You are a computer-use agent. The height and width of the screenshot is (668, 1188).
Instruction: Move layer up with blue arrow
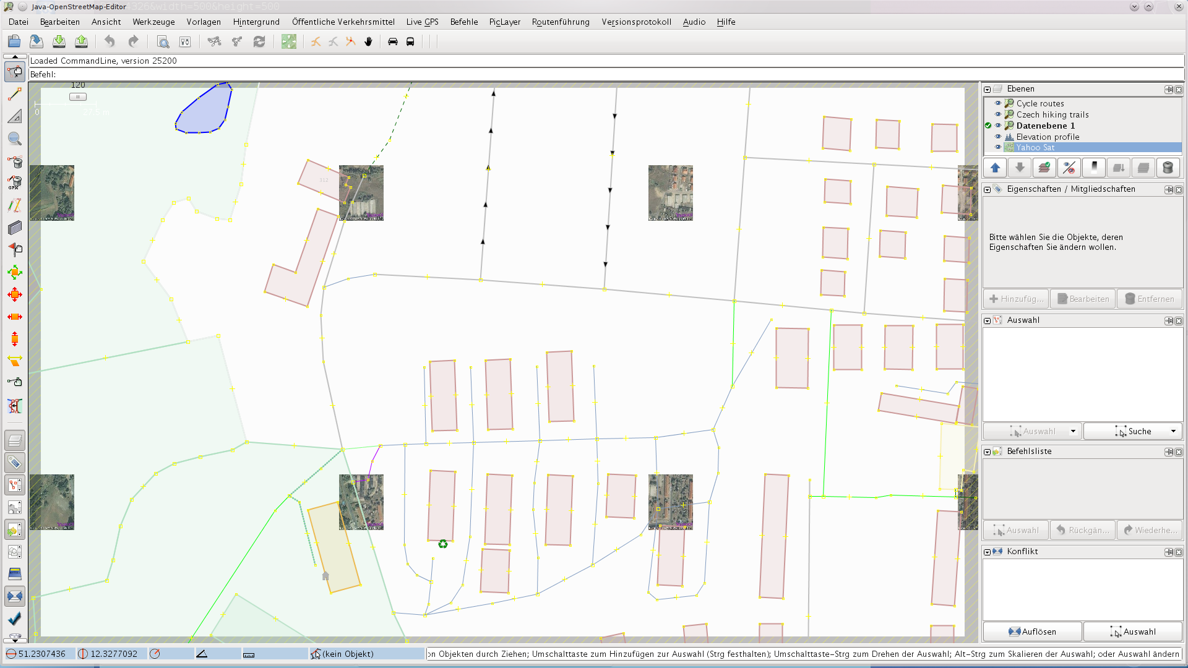[995, 168]
